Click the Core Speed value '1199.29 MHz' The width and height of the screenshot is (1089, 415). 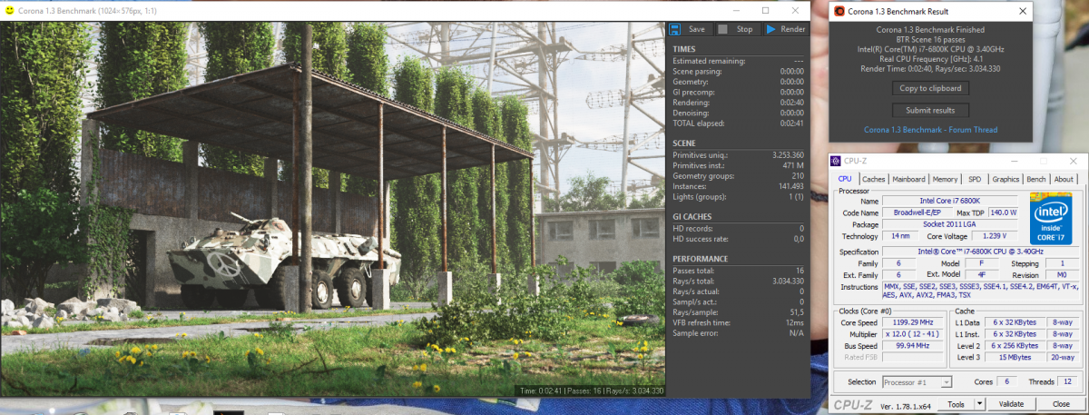click(x=914, y=322)
